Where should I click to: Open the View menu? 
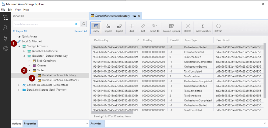[18, 10]
